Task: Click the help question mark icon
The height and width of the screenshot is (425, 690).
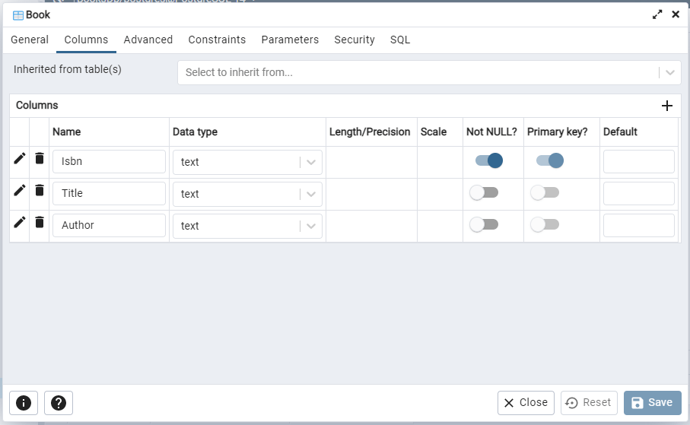Action: 59,403
